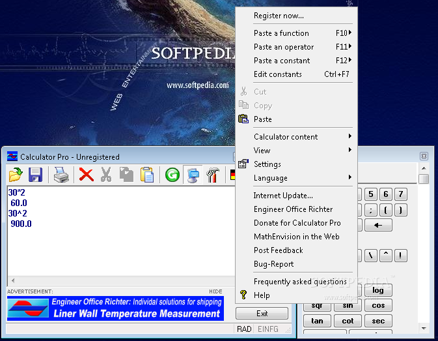438x341 pixels.
Task: Click the log function button
Action: (x=378, y=290)
